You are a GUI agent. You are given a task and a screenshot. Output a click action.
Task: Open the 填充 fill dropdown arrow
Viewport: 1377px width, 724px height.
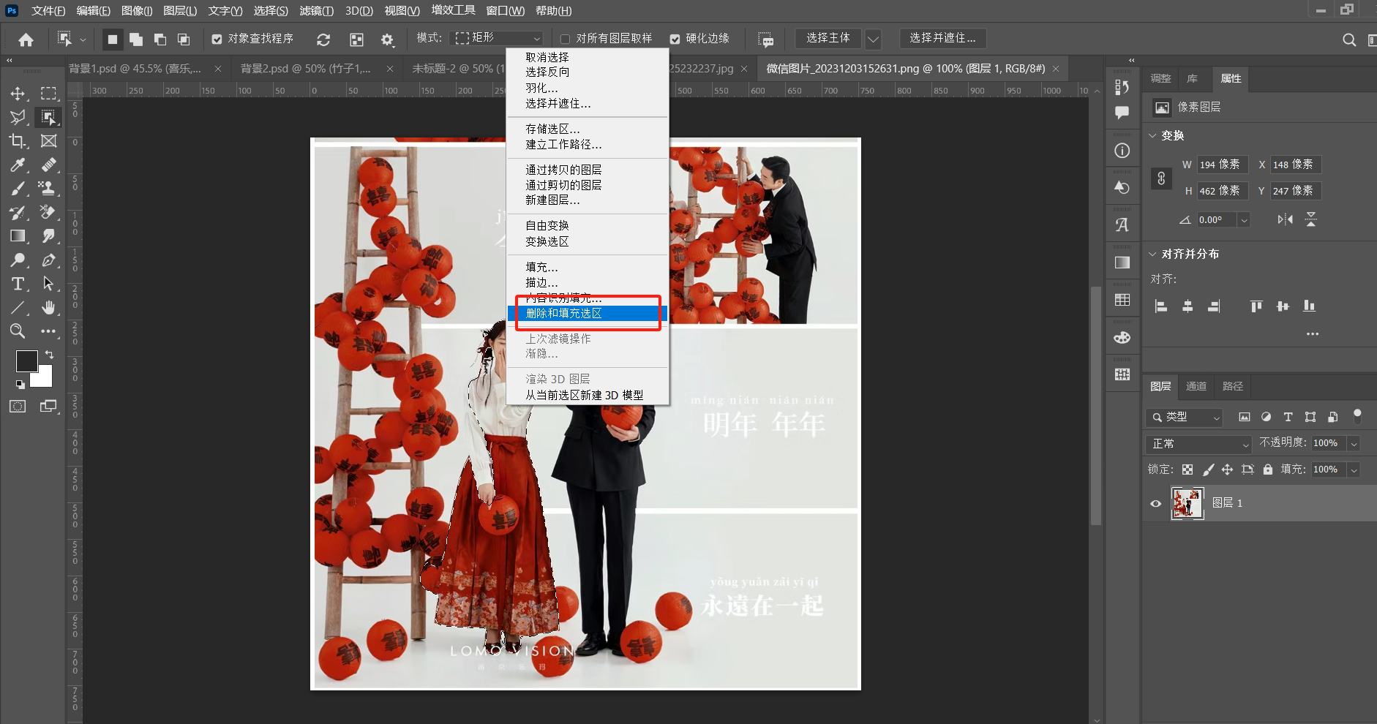click(x=1354, y=470)
